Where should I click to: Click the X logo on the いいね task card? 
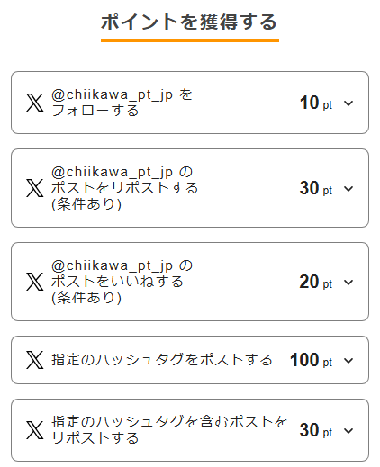coord(35,282)
